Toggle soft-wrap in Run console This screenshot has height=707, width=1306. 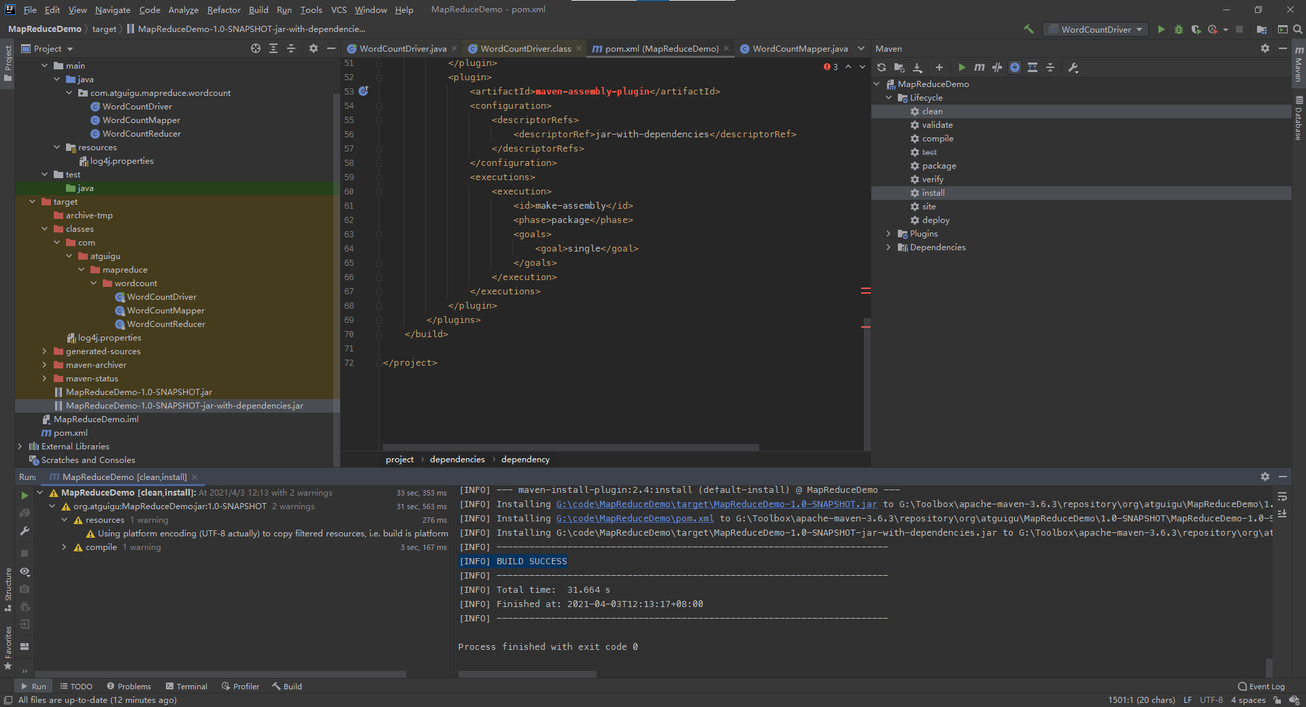(x=1282, y=496)
